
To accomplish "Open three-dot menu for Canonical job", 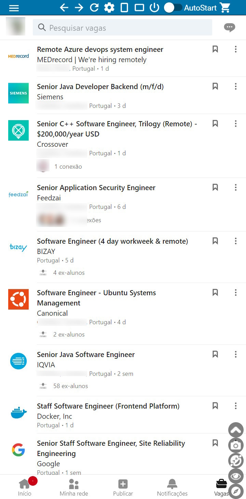I will pyautogui.click(x=236, y=293).
